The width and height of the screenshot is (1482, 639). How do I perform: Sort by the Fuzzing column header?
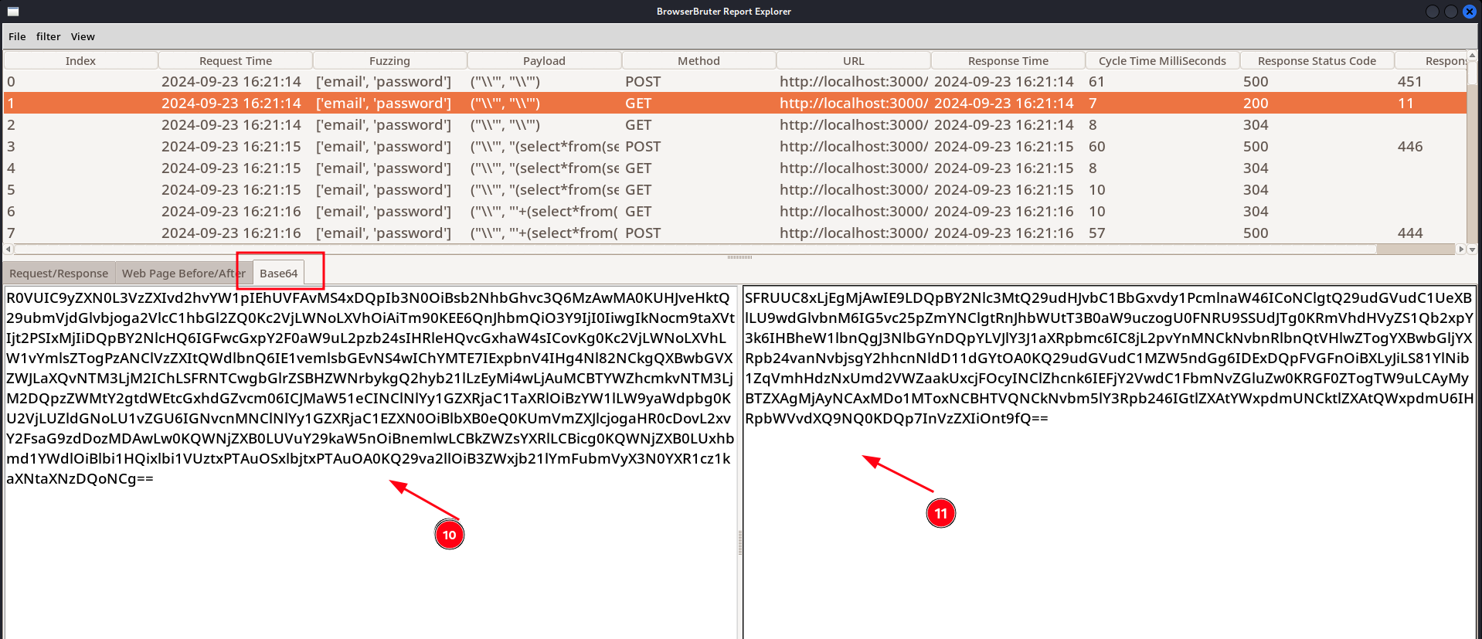(389, 60)
